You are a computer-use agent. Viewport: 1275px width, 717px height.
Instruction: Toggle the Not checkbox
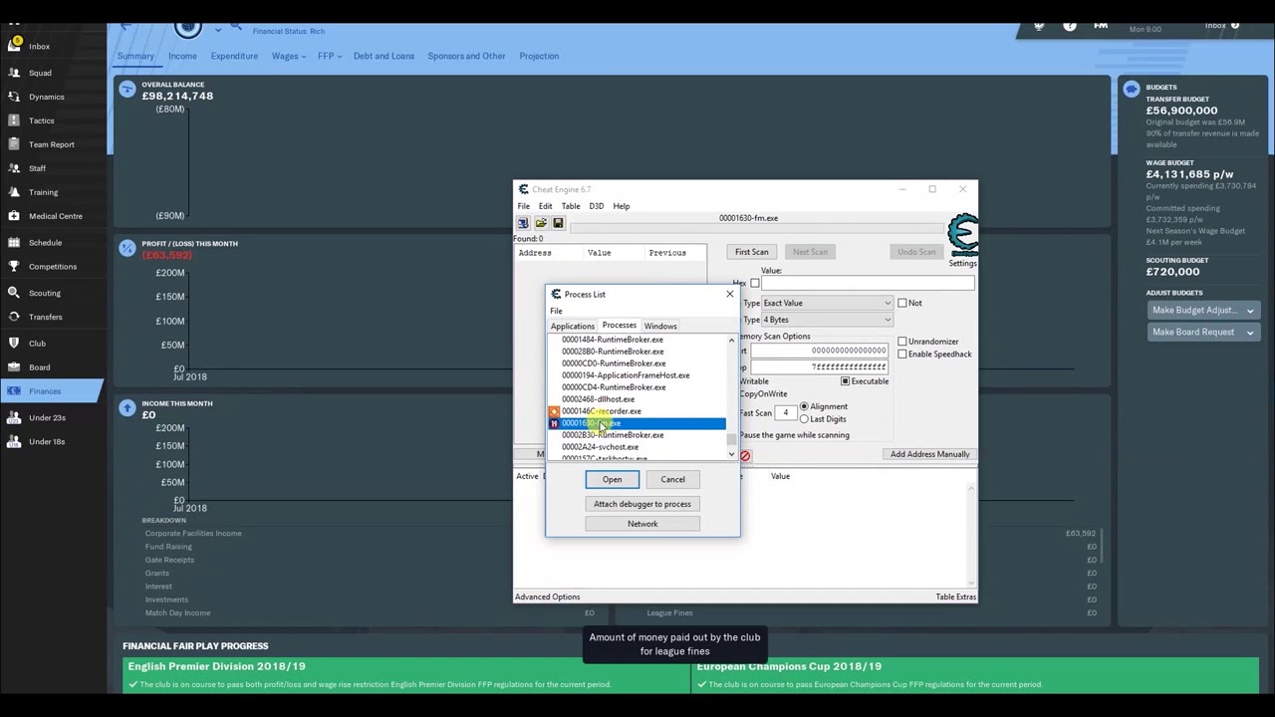click(902, 303)
